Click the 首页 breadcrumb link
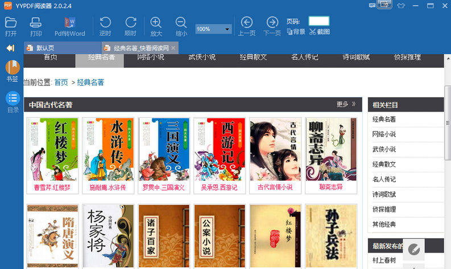The image size is (451, 269). [x=61, y=82]
